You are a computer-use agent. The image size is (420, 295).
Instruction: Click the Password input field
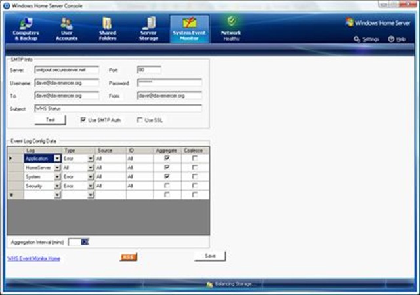click(169, 83)
